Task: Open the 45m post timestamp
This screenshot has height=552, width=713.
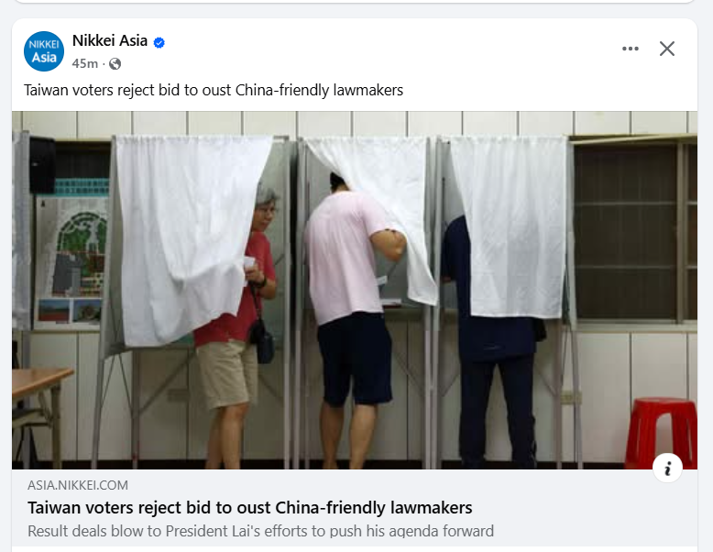Action: click(84, 63)
